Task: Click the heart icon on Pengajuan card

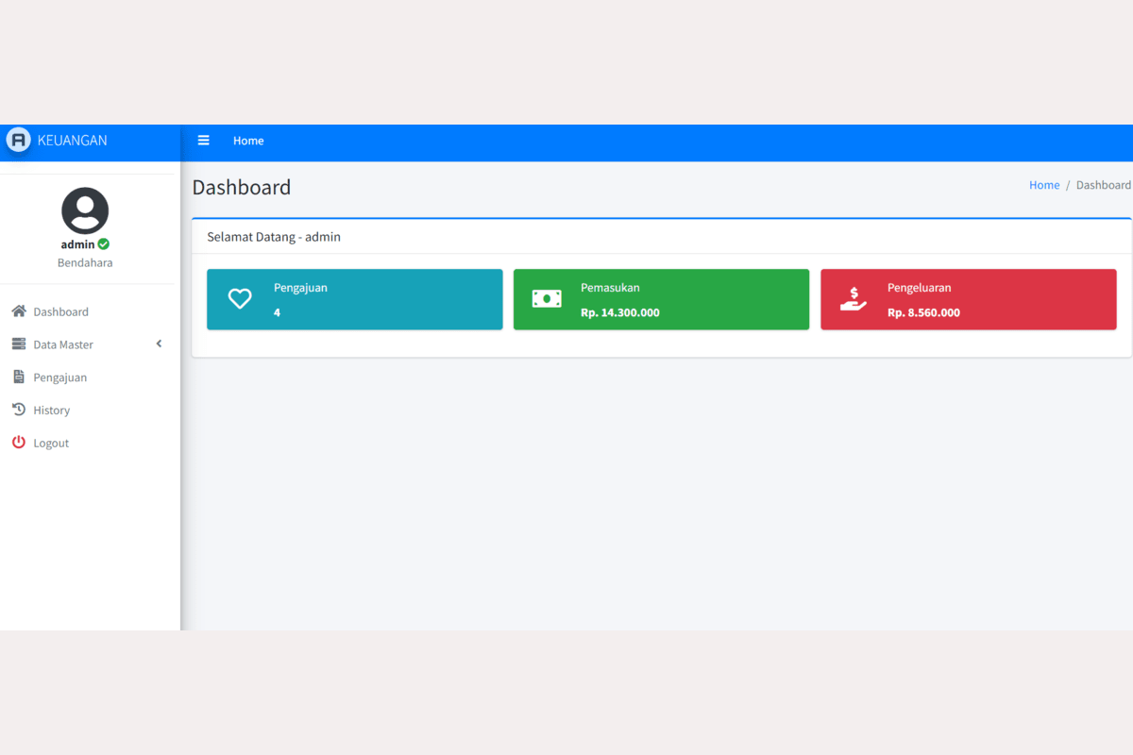Action: click(x=240, y=299)
